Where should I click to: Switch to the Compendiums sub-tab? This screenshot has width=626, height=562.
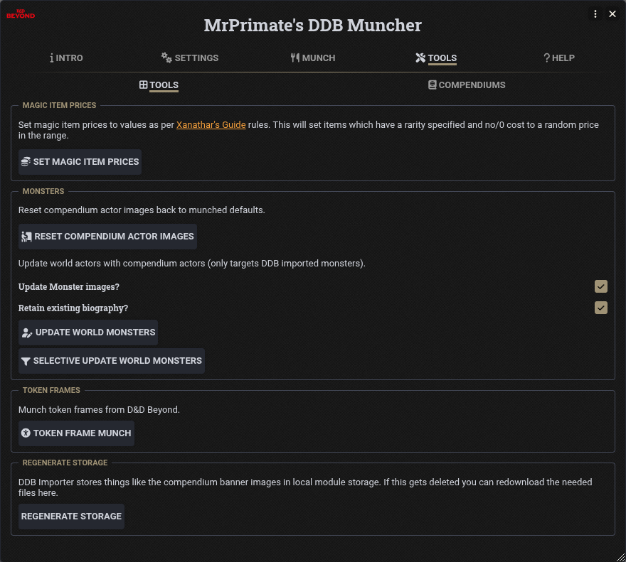click(x=467, y=85)
